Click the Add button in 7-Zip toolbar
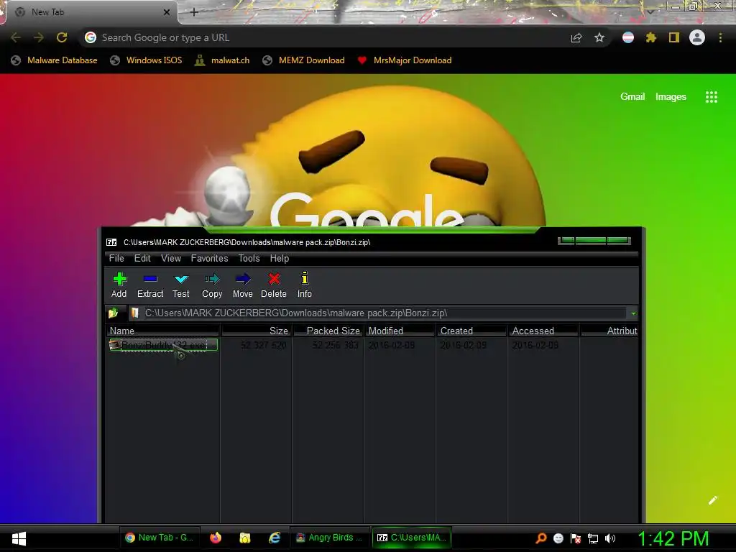 coord(119,285)
